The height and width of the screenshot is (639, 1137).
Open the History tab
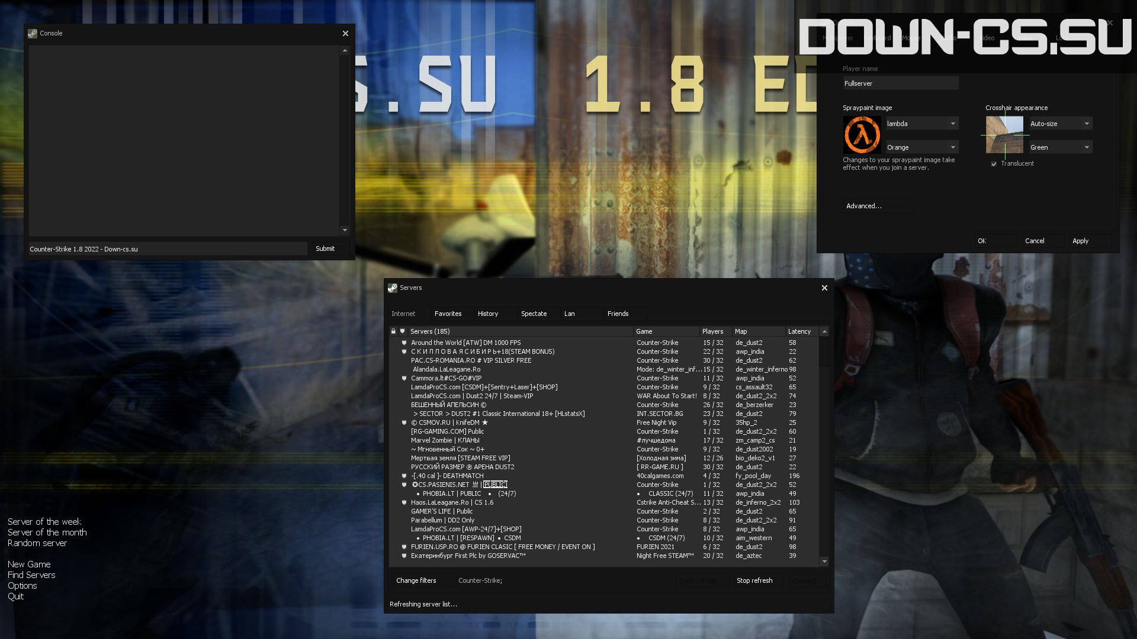click(488, 314)
